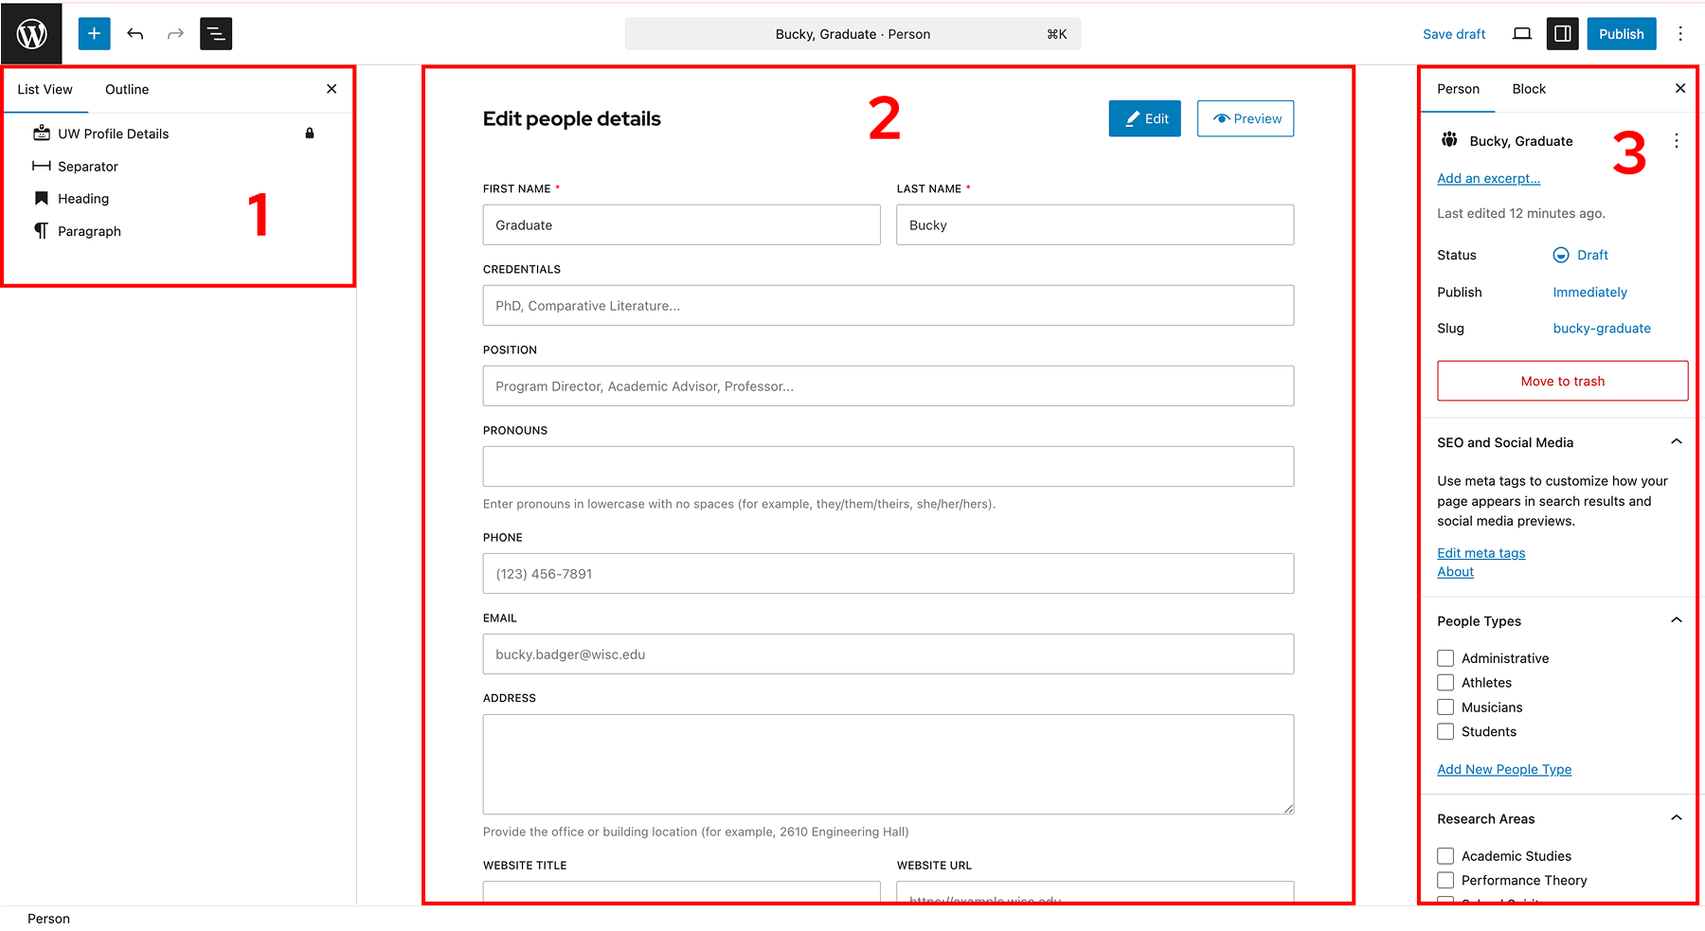Click the undo arrow icon
Screen dimensions: 1705x931
(x=135, y=34)
